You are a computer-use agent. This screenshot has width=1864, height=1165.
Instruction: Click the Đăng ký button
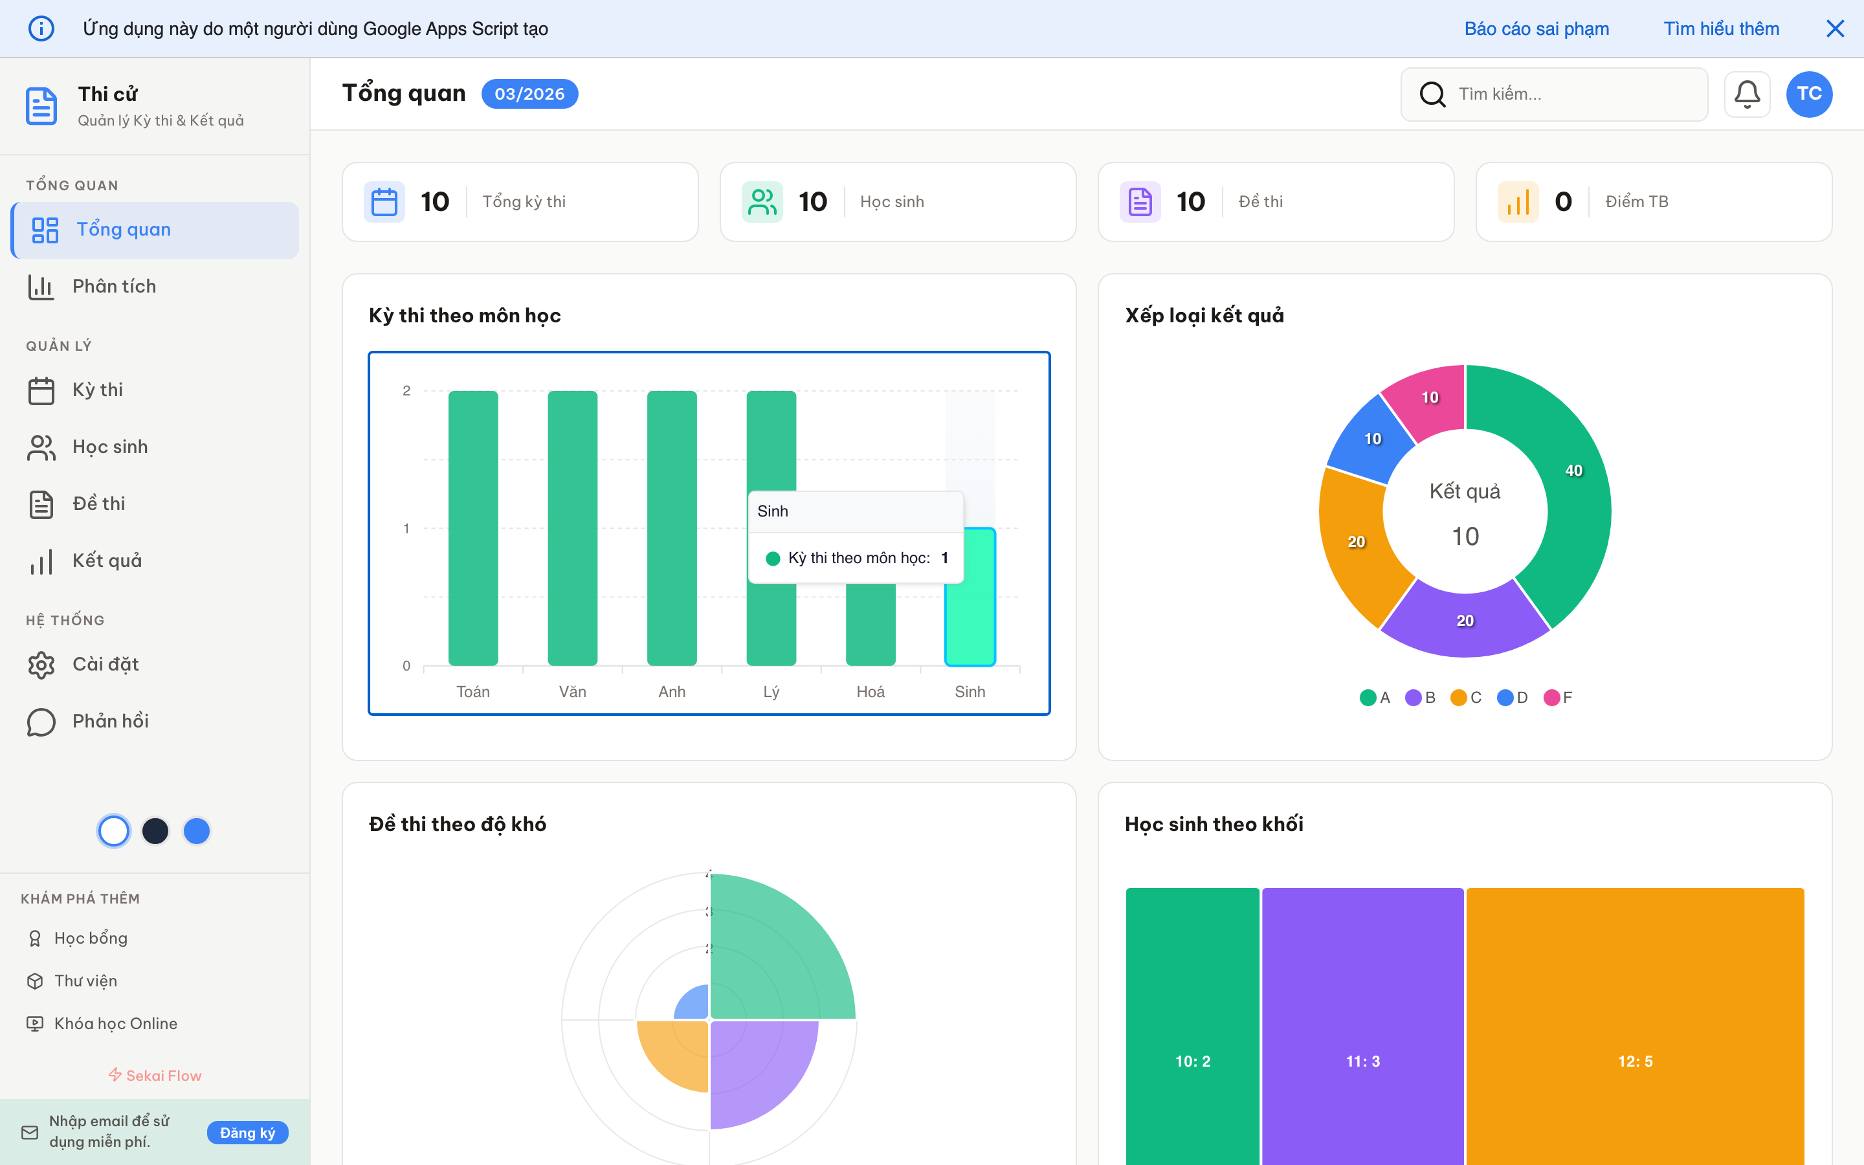247,1132
